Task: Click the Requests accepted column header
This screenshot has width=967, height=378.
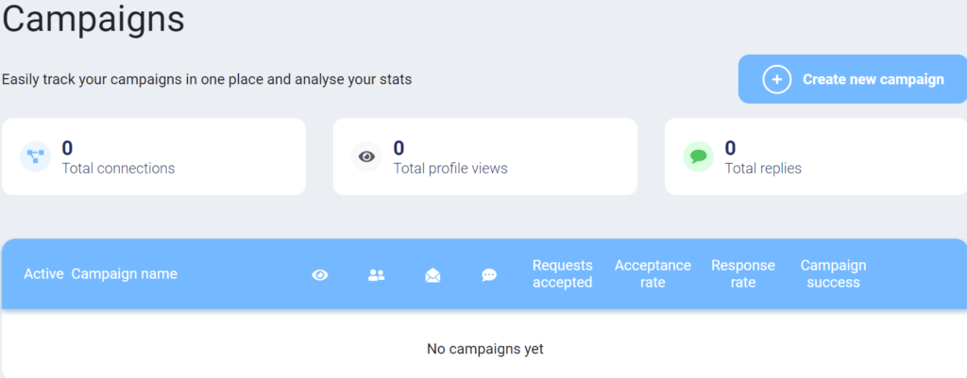Action: (563, 274)
